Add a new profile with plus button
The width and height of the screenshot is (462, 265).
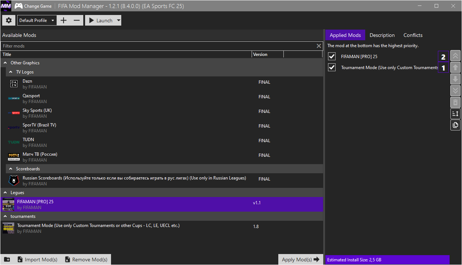(x=63, y=20)
